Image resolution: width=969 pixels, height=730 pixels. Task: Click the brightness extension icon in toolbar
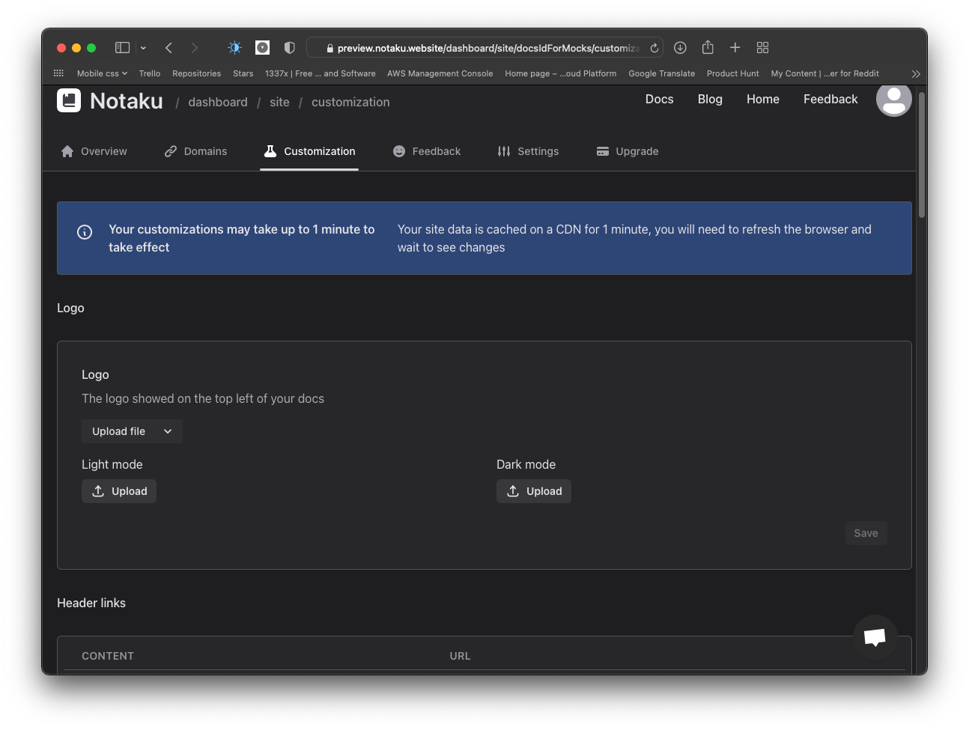tap(234, 48)
